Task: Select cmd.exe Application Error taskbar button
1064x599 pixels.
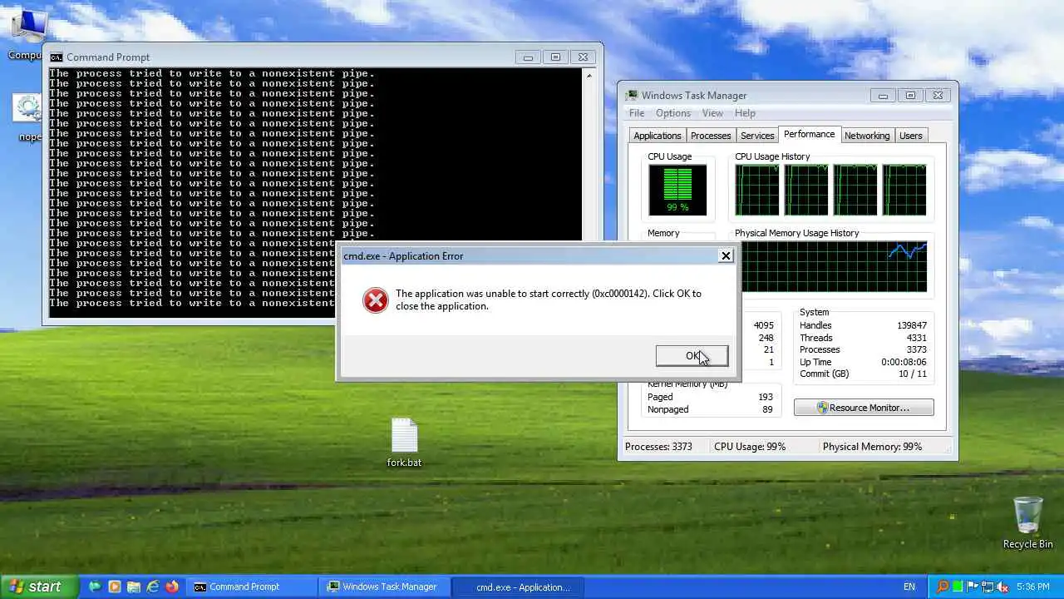Action: pos(519,587)
